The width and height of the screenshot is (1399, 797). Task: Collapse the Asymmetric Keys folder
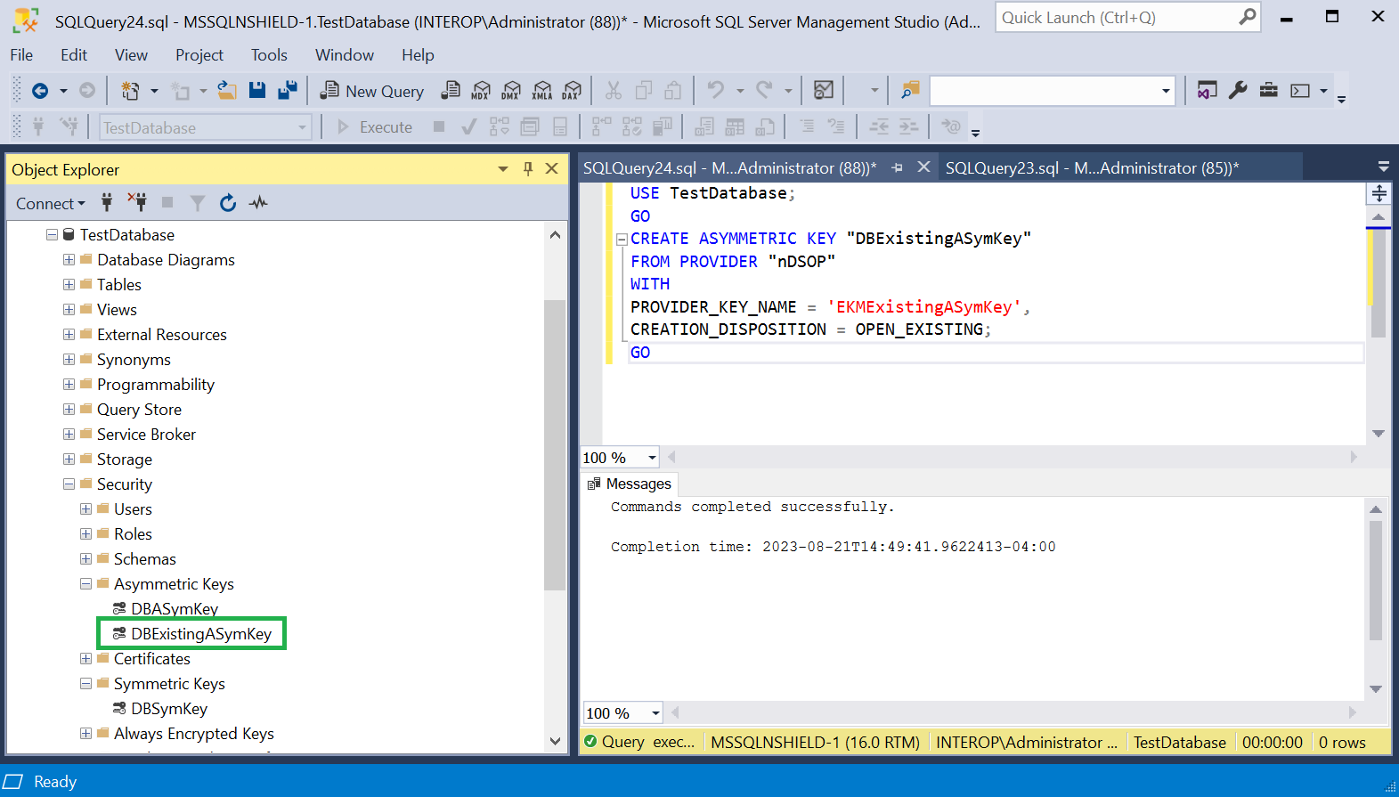[x=85, y=584]
